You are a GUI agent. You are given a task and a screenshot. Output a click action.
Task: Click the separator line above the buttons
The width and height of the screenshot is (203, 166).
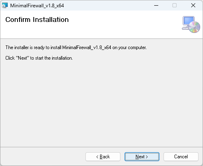[x=101, y=147]
